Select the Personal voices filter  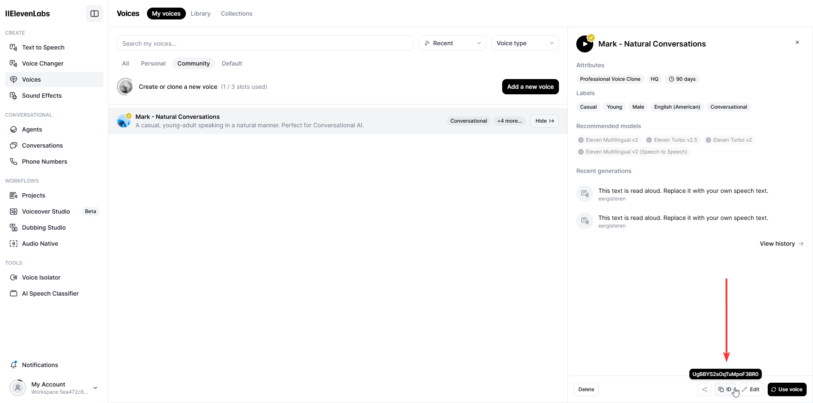point(153,63)
